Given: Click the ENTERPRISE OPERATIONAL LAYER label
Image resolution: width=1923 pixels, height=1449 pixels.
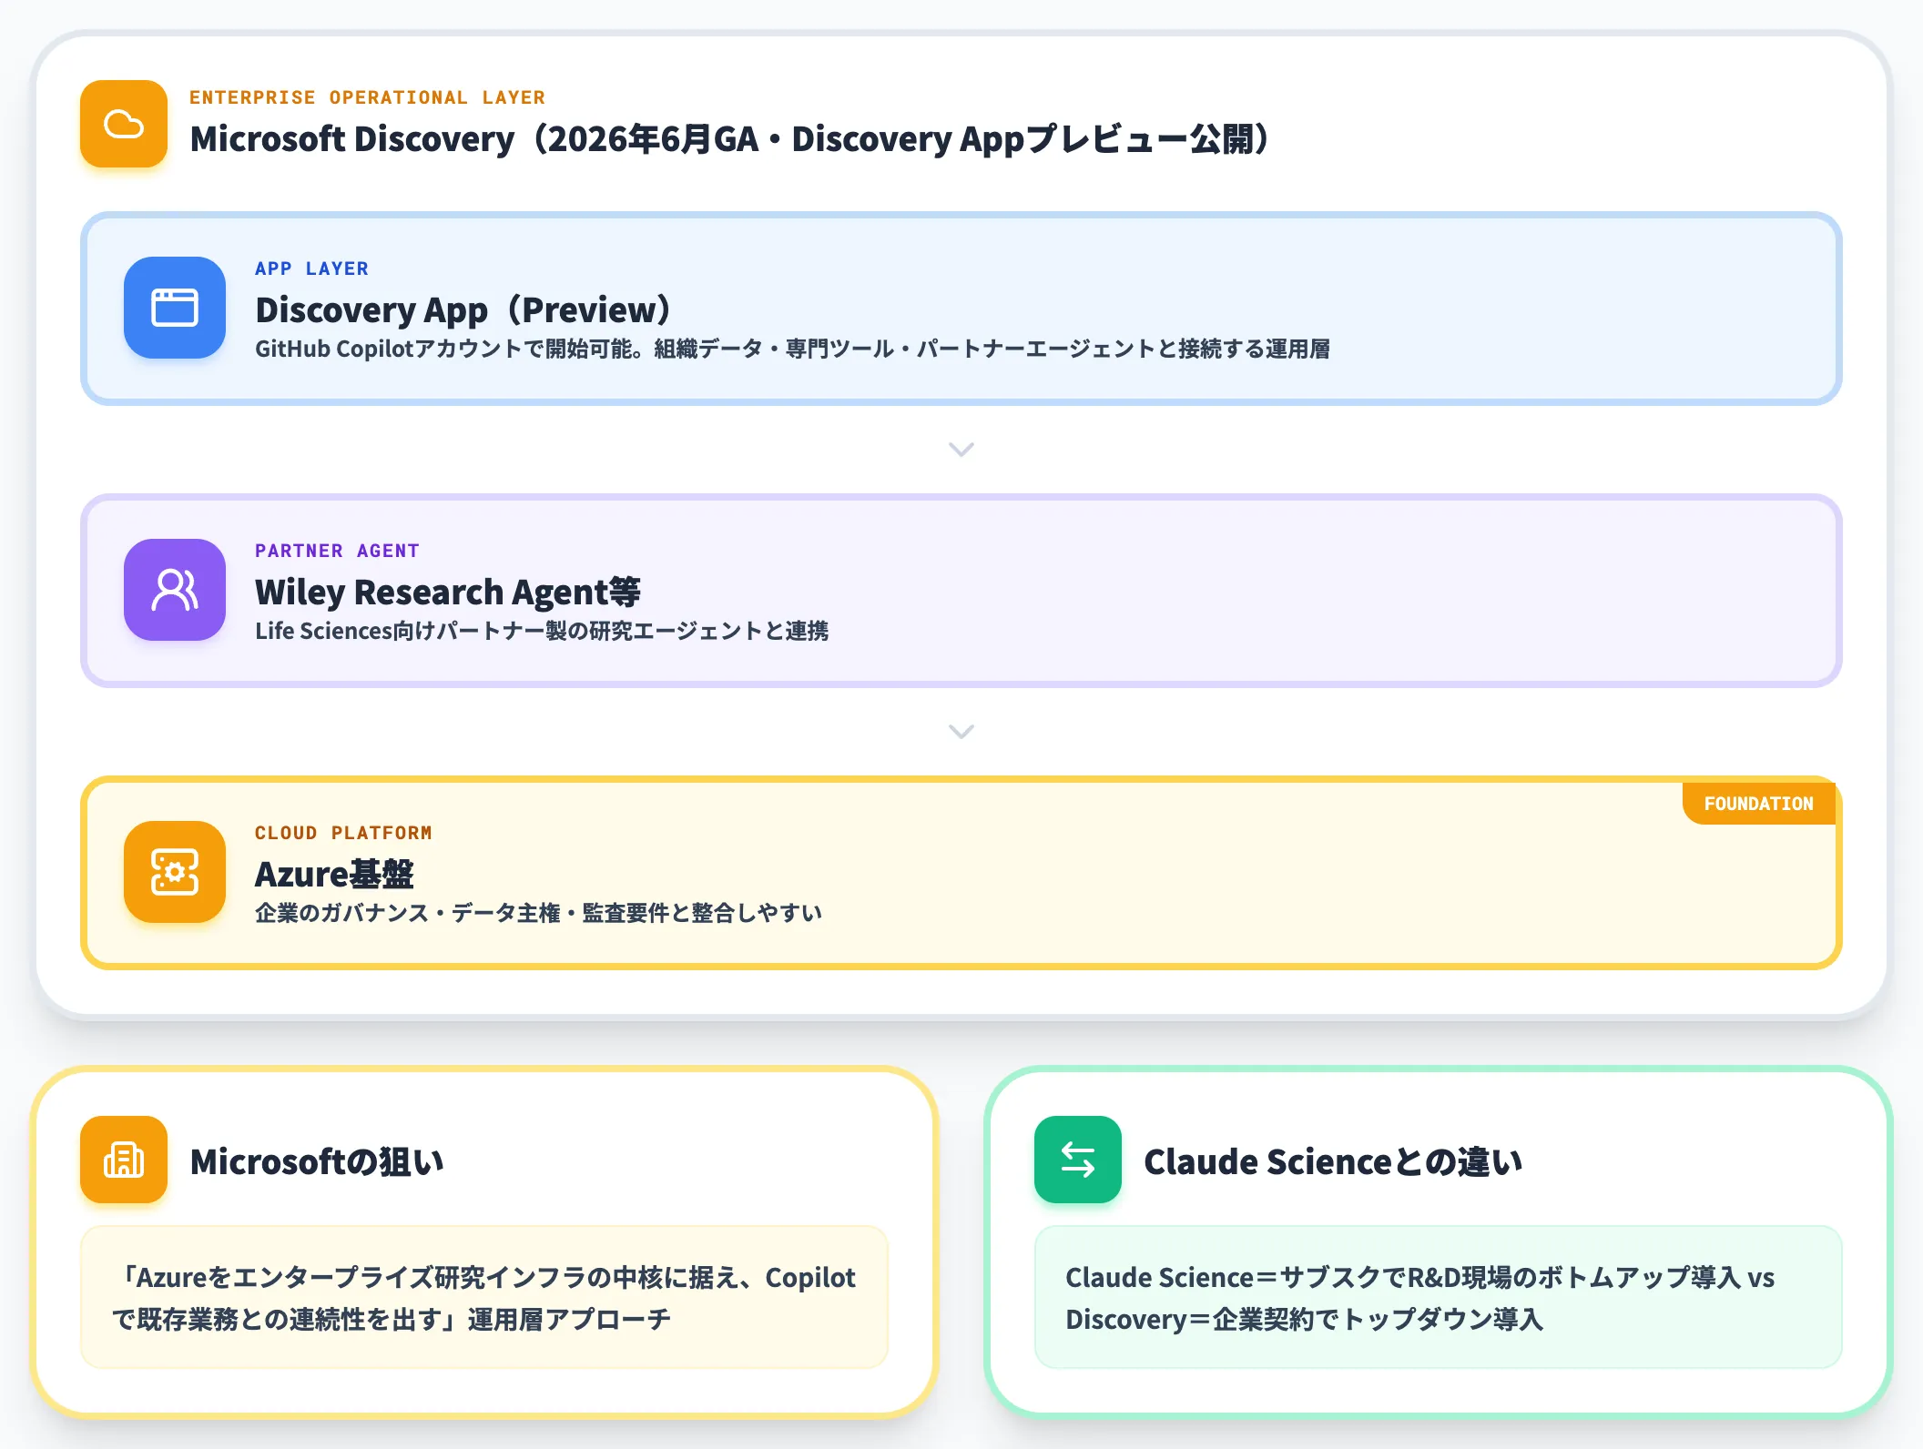Looking at the screenshot, I should pos(367,97).
